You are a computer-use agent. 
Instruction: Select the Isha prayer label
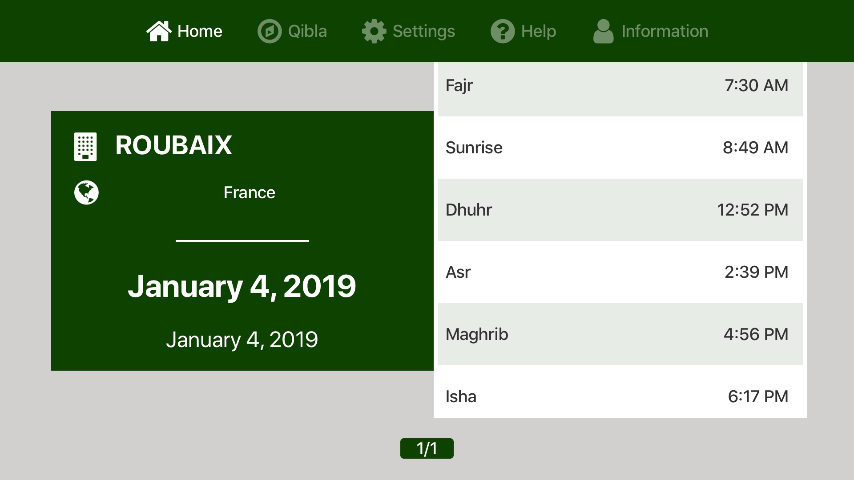point(461,396)
